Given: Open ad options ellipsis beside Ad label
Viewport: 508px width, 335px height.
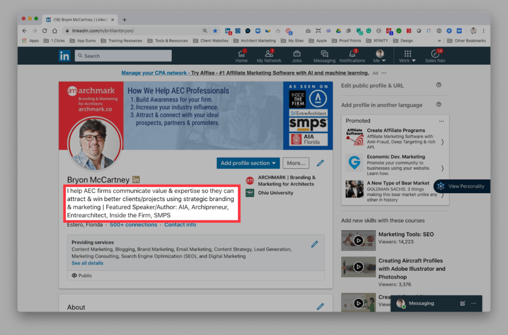Looking at the screenshot, I should [384, 73].
